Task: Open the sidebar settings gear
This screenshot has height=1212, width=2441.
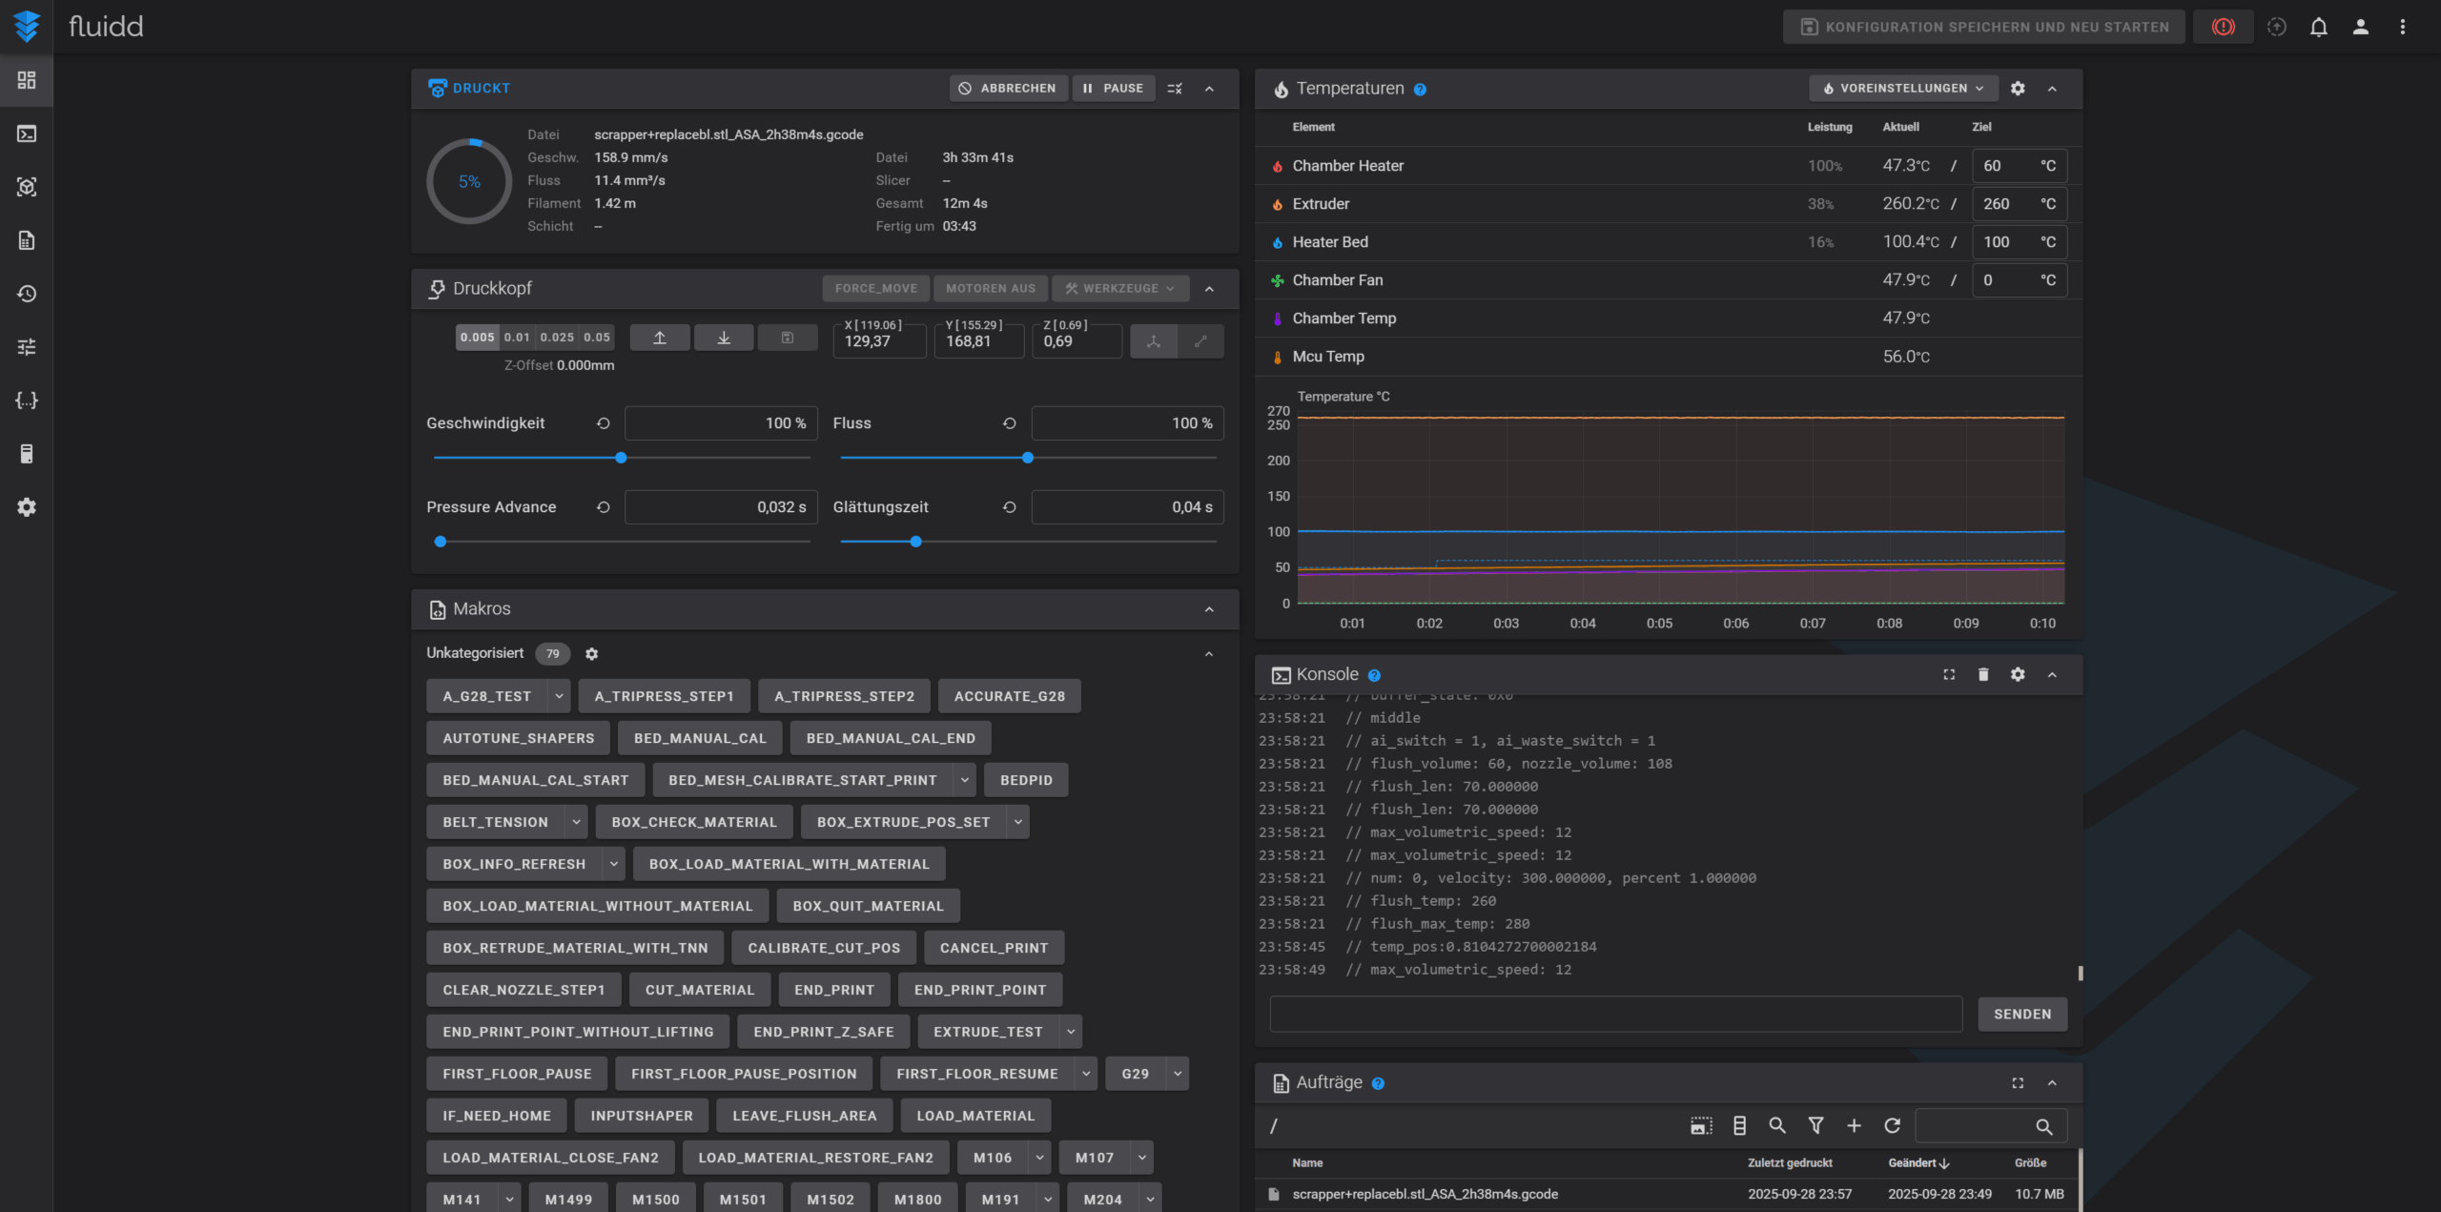Action: [x=27, y=507]
